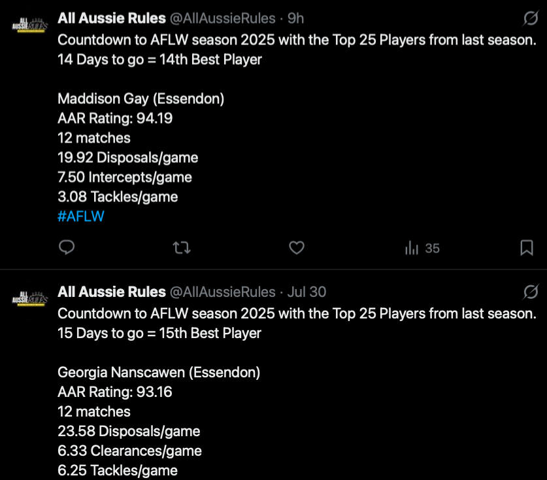The height and width of the screenshot is (480, 547).
Task: Open @AllAussieRules handle on first tweet
Action: pyautogui.click(x=223, y=18)
